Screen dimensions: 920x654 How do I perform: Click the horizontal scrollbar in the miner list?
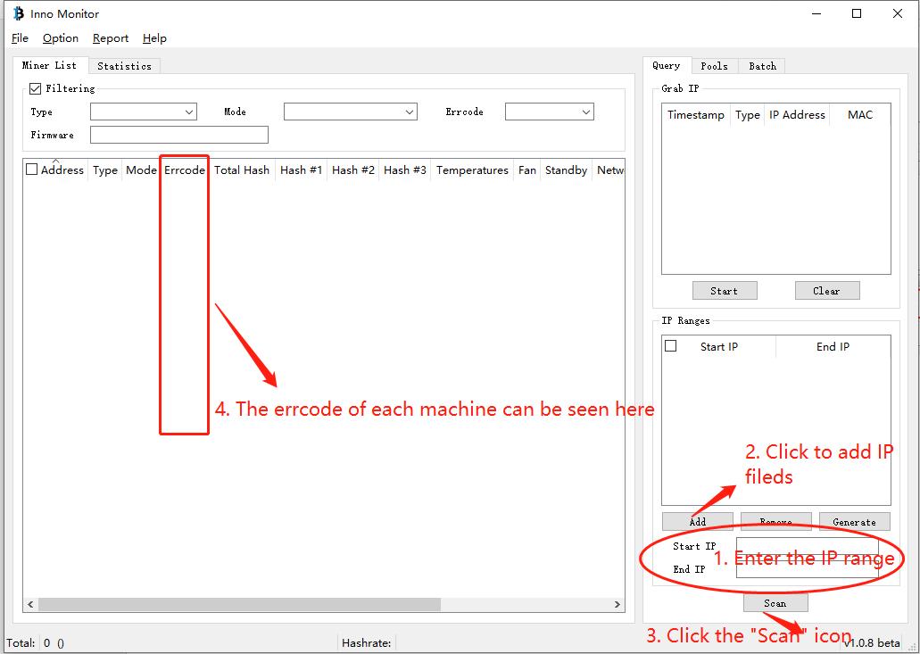pyautogui.click(x=239, y=604)
